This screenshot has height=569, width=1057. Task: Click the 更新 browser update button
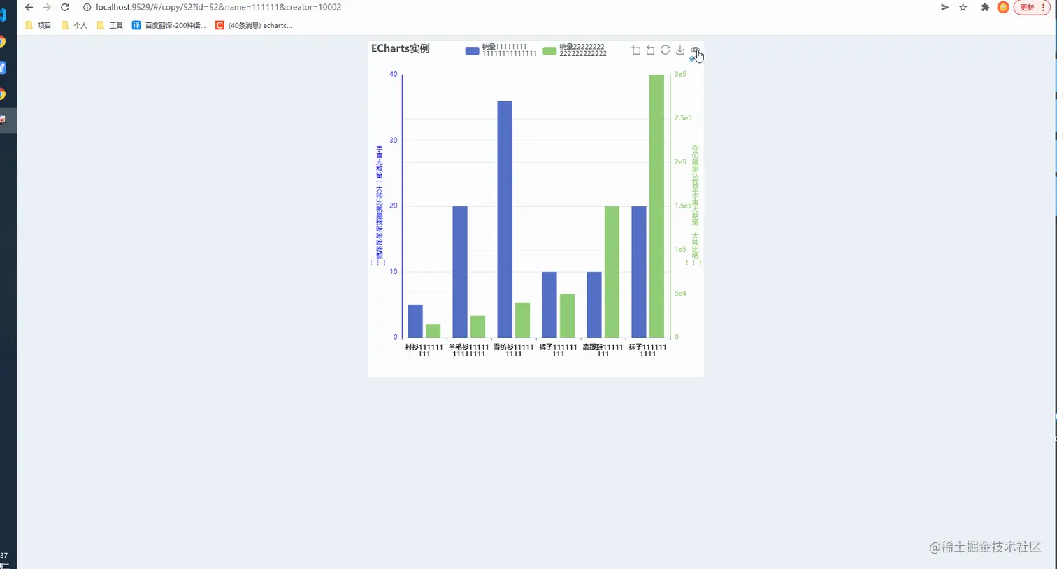point(1032,7)
